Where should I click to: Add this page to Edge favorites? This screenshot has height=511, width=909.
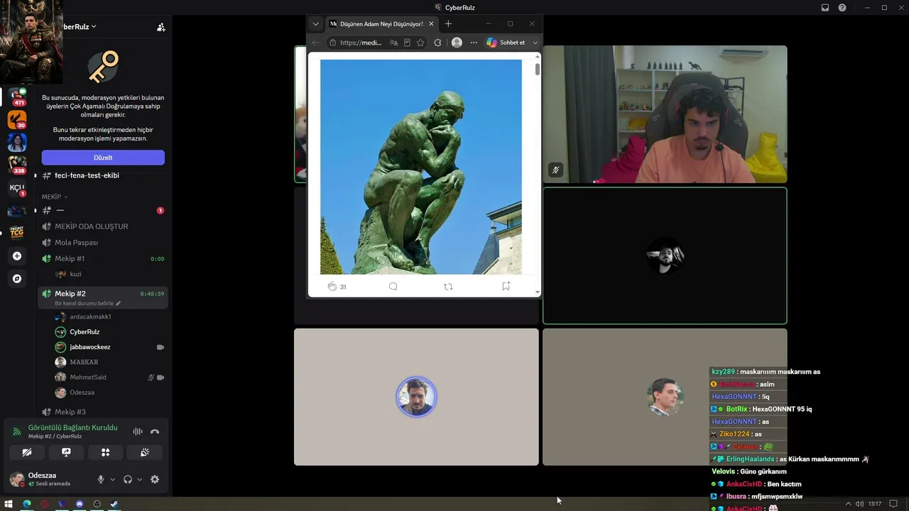point(420,43)
